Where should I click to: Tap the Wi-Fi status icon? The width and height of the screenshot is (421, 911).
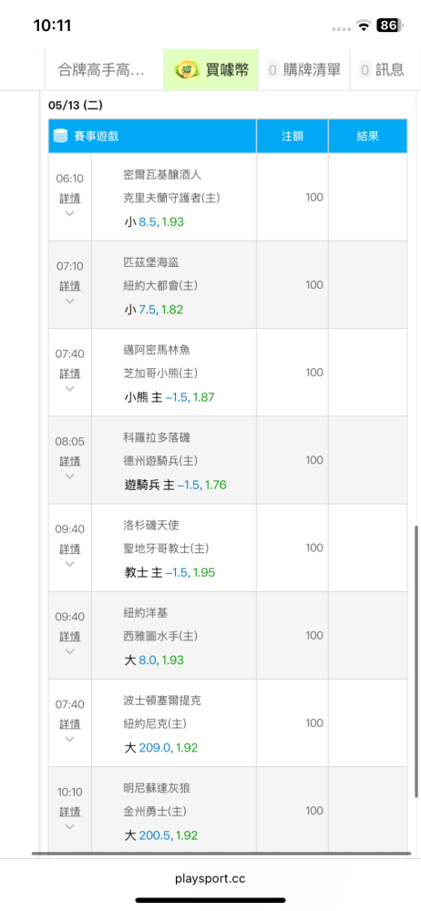(x=364, y=25)
